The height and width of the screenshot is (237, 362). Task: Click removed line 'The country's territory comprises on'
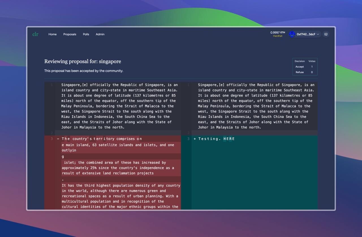tap(102, 139)
